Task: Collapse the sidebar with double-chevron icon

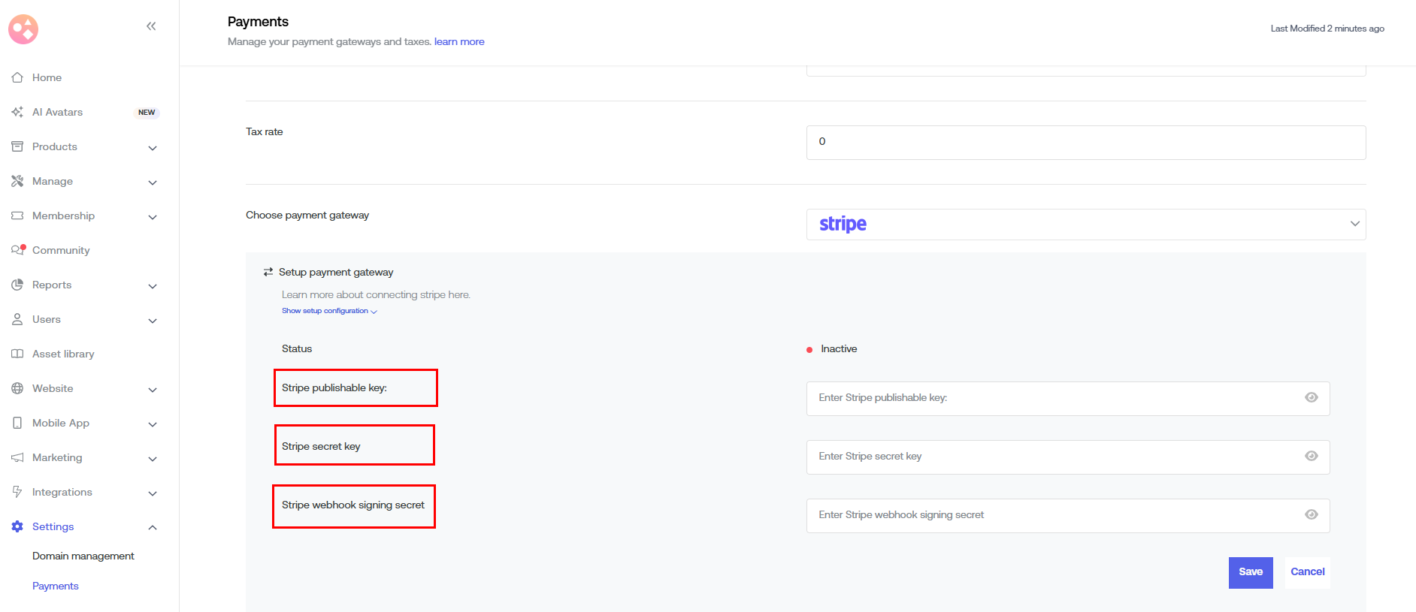Action: (151, 26)
